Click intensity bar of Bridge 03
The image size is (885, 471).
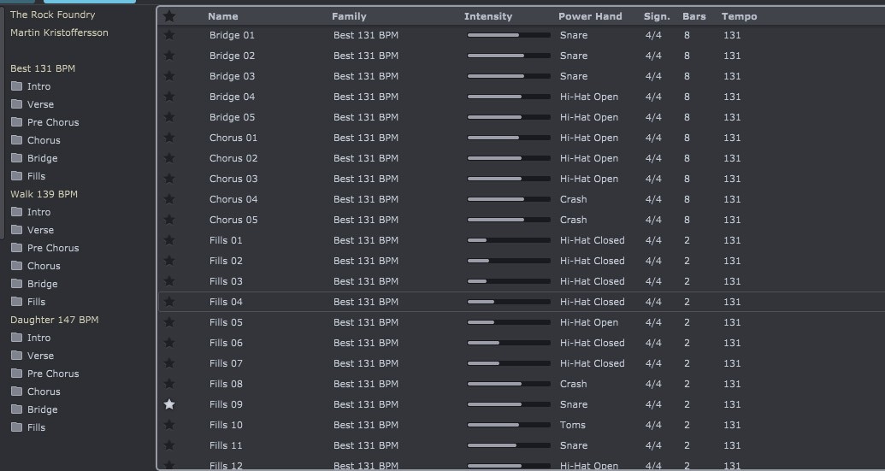pyautogui.click(x=509, y=76)
